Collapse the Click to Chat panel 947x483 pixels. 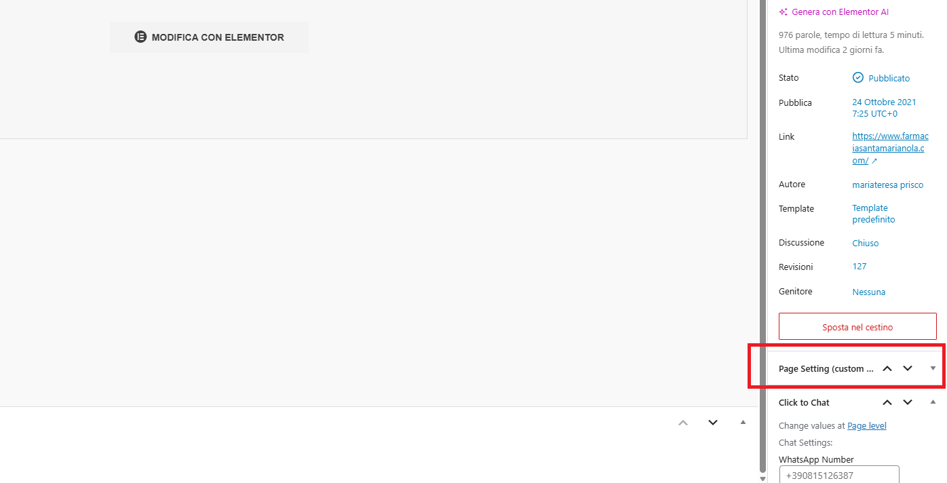tap(933, 402)
